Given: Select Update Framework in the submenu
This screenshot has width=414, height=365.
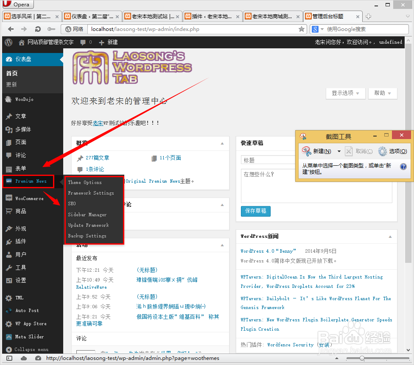Looking at the screenshot, I should pyautogui.click(x=89, y=225).
